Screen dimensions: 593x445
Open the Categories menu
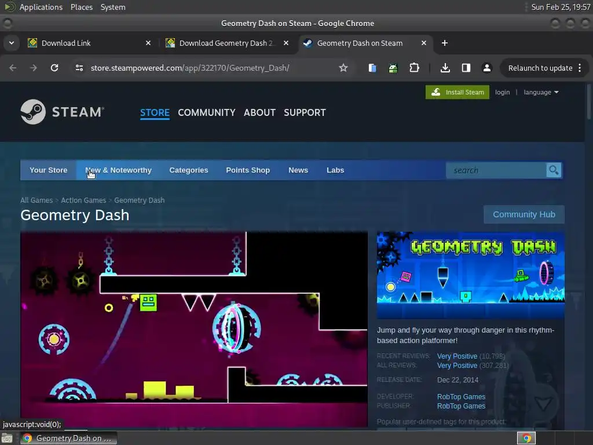(x=189, y=170)
